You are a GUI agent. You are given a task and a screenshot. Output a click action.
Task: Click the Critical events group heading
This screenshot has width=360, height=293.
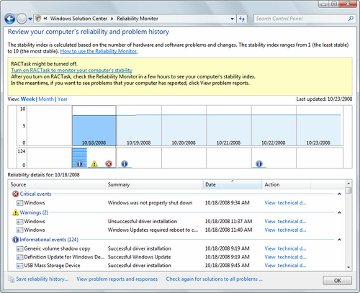click(35, 194)
